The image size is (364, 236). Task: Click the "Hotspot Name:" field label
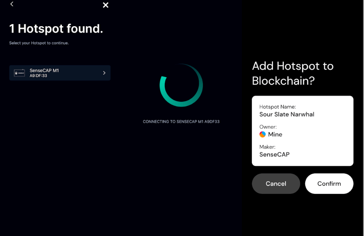278,107
